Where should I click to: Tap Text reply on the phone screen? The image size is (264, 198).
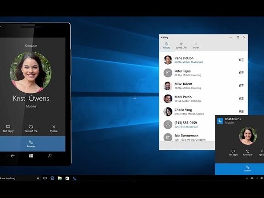click(8, 129)
